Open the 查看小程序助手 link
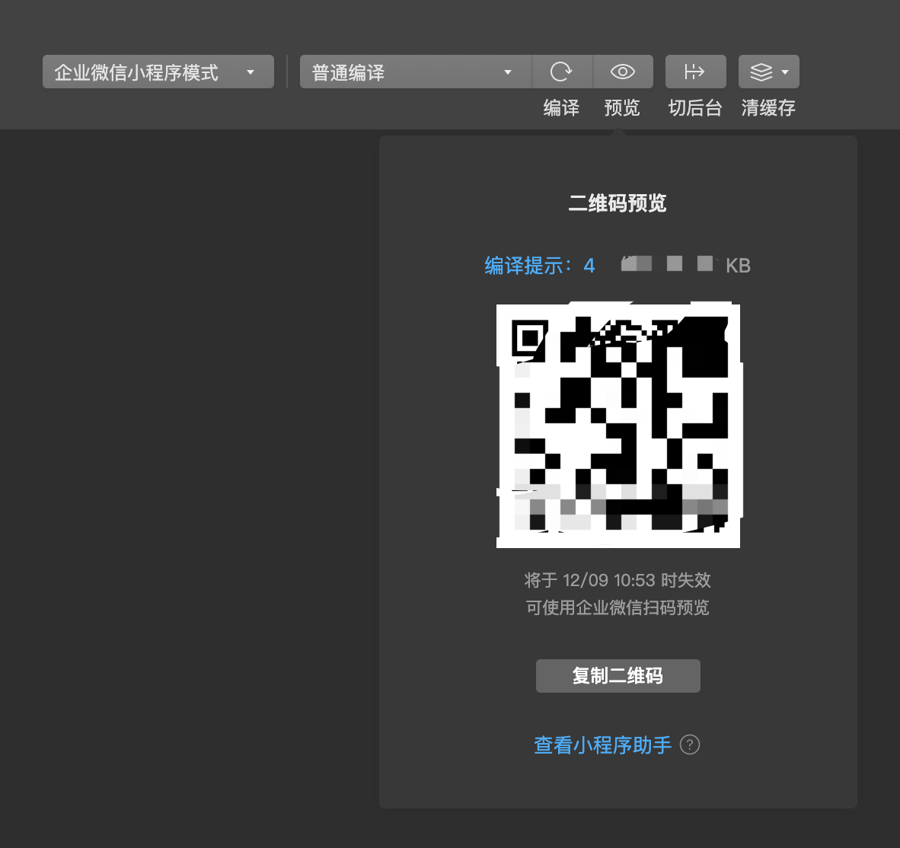The height and width of the screenshot is (848, 900). click(x=603, y=744)
